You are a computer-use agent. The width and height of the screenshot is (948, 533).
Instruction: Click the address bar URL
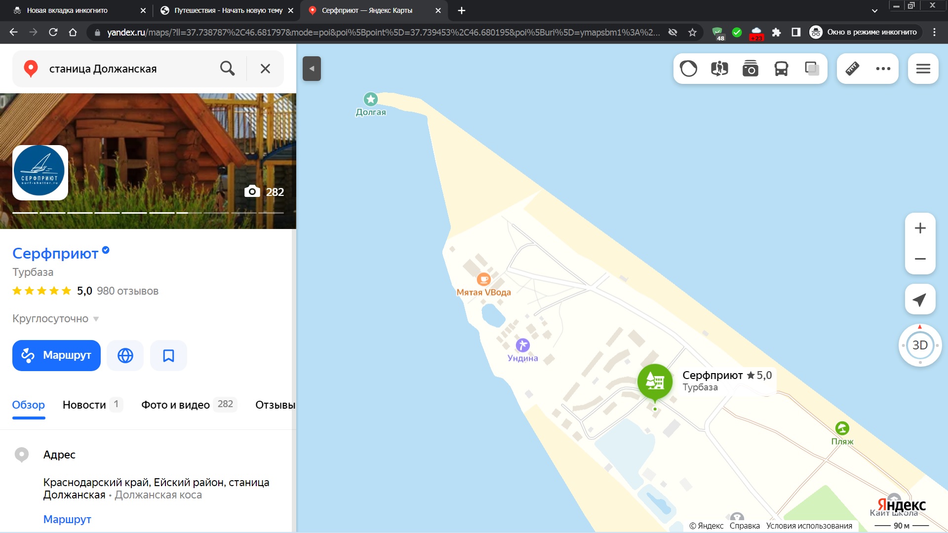coord(383,32)
